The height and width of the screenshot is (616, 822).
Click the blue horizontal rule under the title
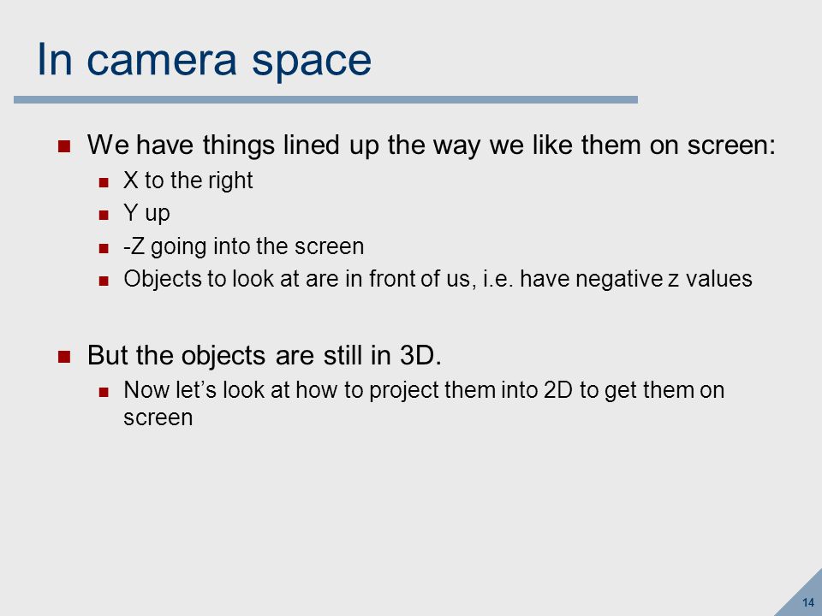325,99
